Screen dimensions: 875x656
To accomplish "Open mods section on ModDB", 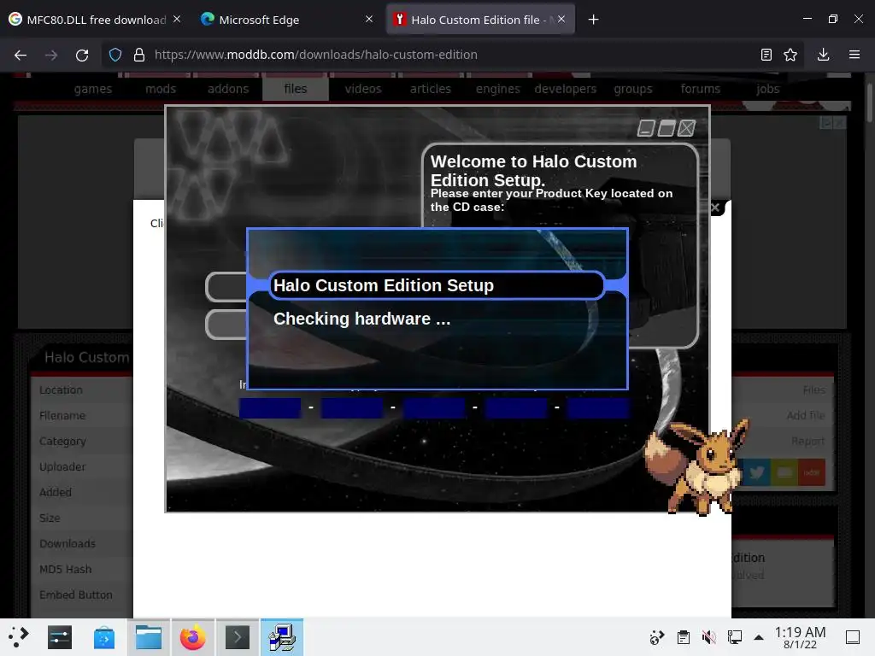I will pos(161,89).
